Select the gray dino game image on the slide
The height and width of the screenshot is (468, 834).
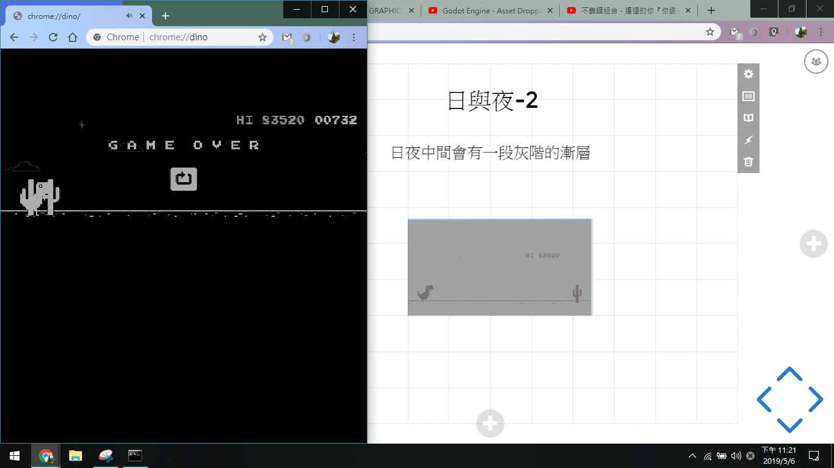tap(500, 267)
